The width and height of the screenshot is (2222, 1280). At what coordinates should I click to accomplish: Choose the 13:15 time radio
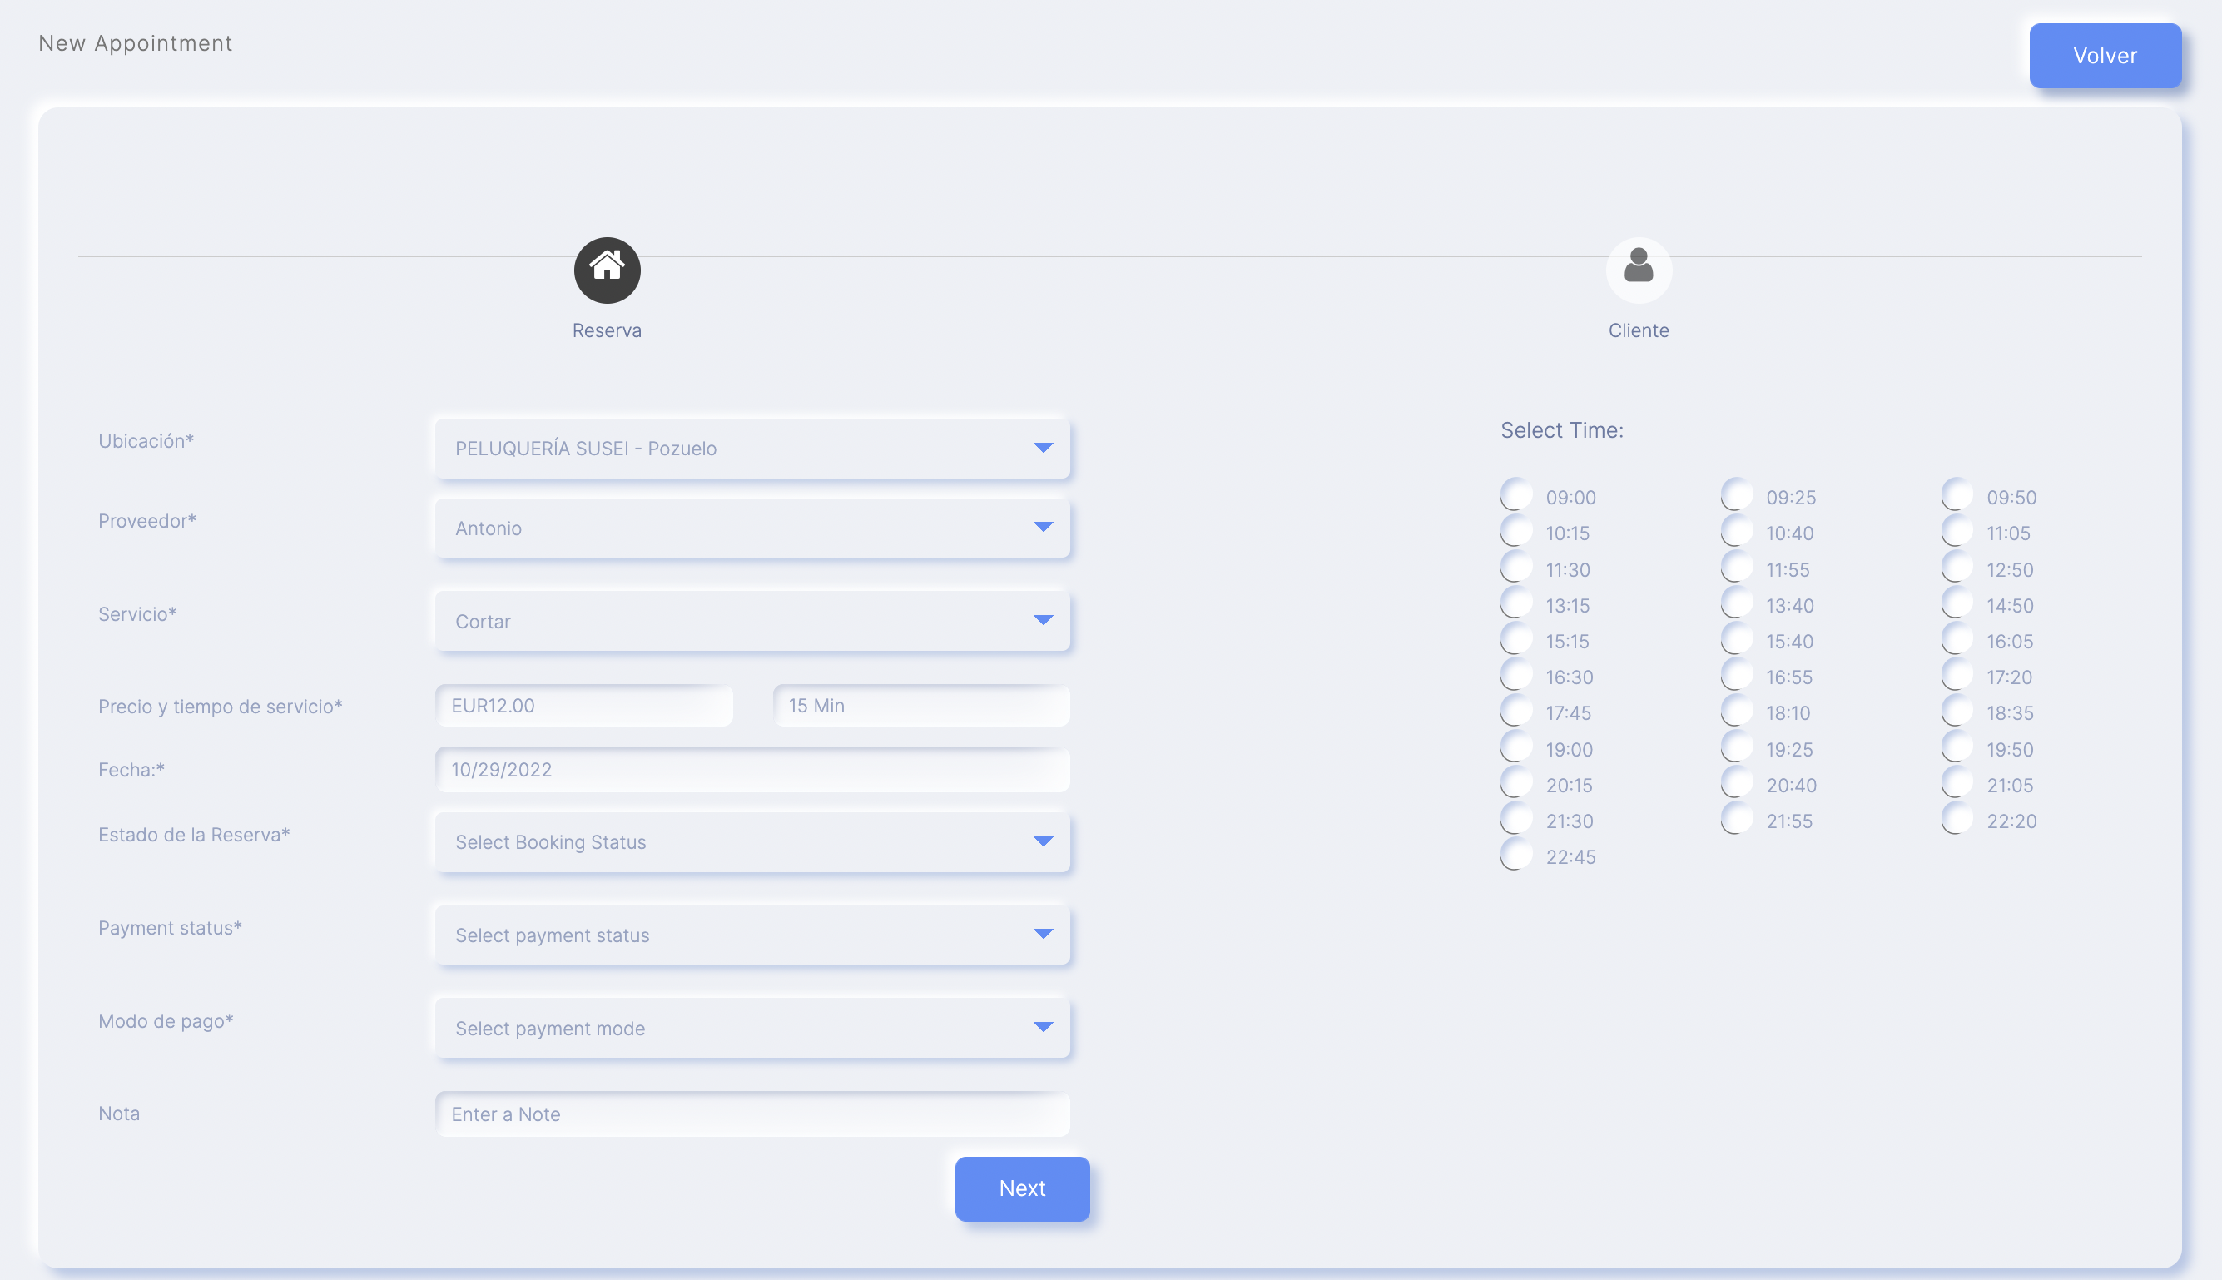pyautogui.click(x=1516, y=603)
